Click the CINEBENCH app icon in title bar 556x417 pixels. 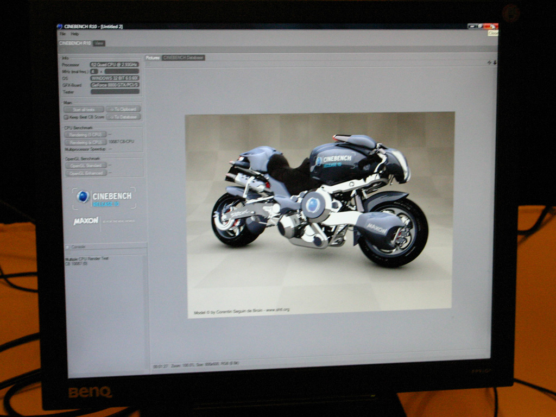pyautogui.click(x=60, y=26)
